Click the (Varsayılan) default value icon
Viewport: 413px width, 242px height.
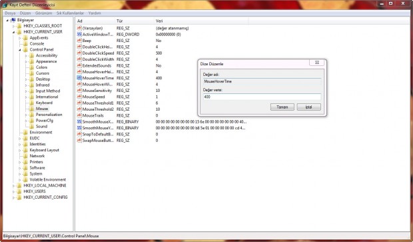click(79, 28)
